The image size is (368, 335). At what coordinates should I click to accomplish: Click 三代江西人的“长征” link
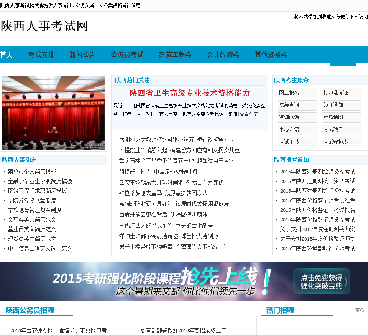point(145,226)
